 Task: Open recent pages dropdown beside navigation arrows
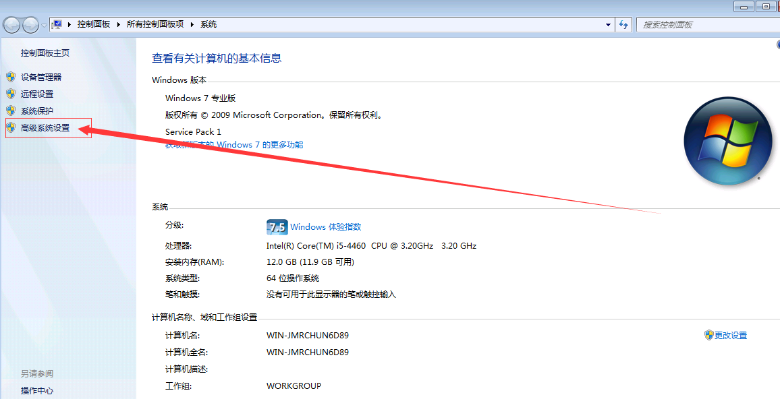tap(45, 25)
